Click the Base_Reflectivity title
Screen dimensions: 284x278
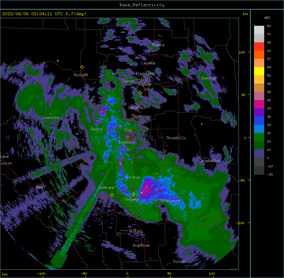(x=142, y=5)
